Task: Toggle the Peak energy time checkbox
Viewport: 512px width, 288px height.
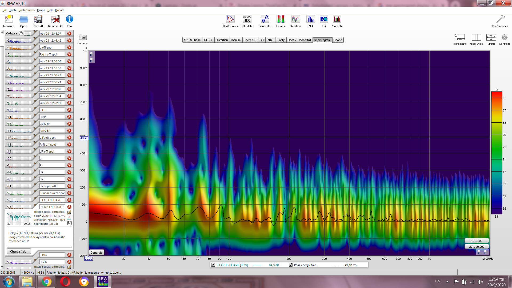Action: 291,265
